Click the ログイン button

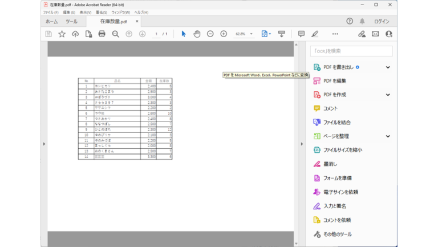(382, 22)
